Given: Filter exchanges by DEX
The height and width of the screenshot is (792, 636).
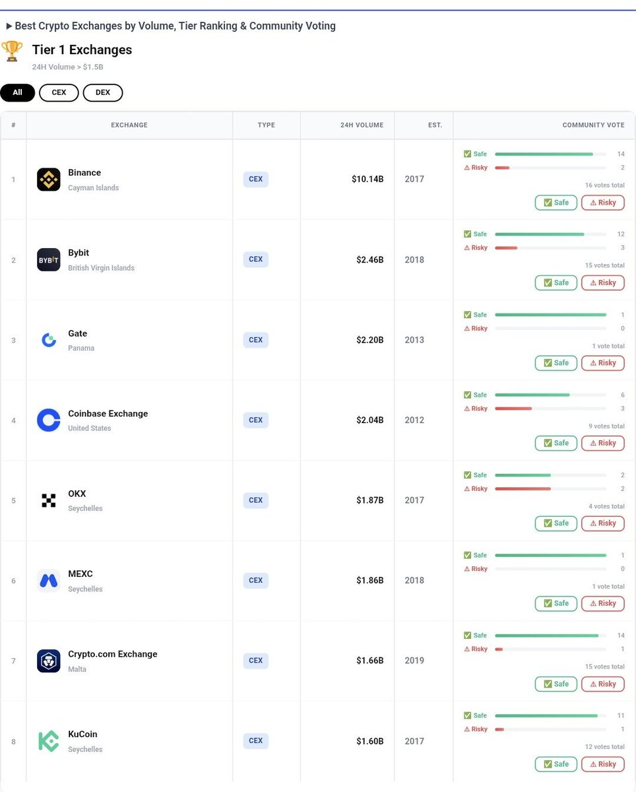Looking at the screenshot, I should [x=103, y=92].
